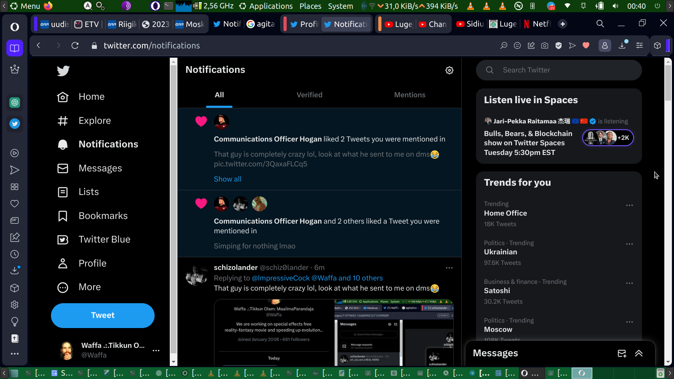Open more options for Home Office trend
This screenshot has height=379, width=674.
click(629, 206)
